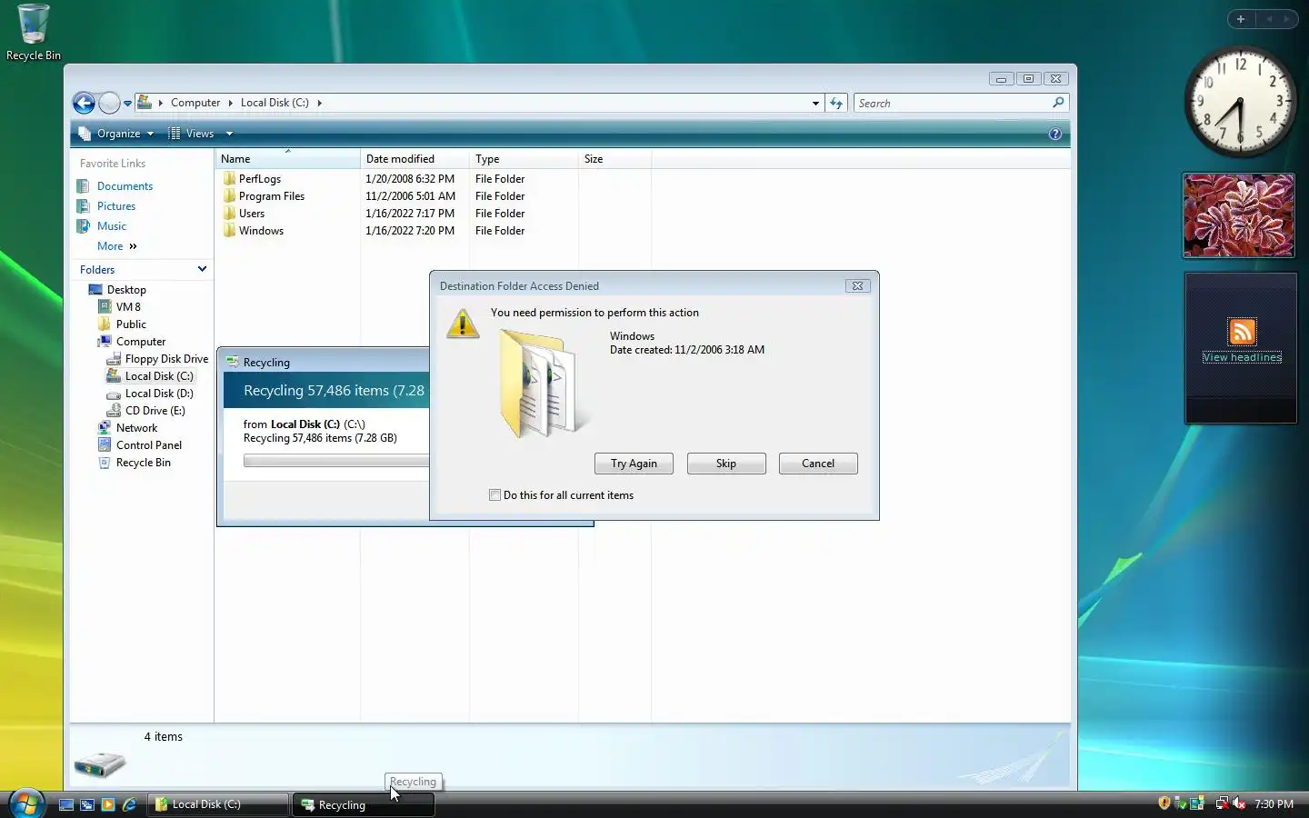Click the Explorer Search input field
This screenshot has width=1309, height=818.
[x=952, y=103]
